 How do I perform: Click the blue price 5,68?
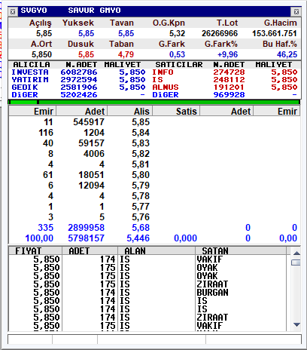[x=141, y=228]
